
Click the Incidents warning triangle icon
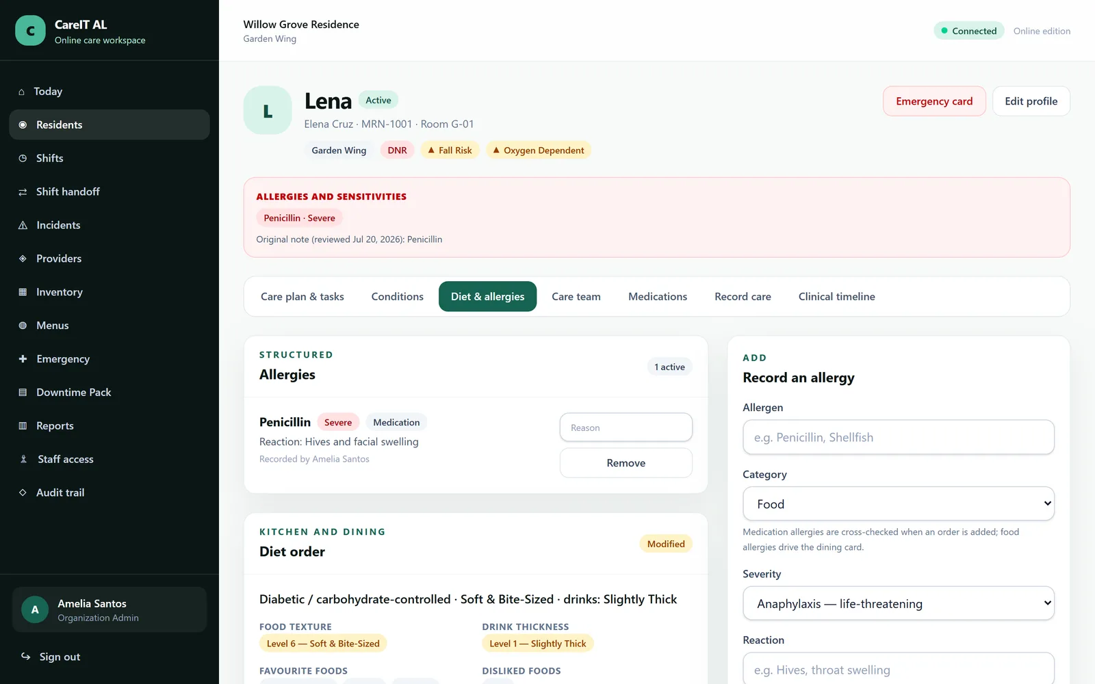click(x=23, y=225)
